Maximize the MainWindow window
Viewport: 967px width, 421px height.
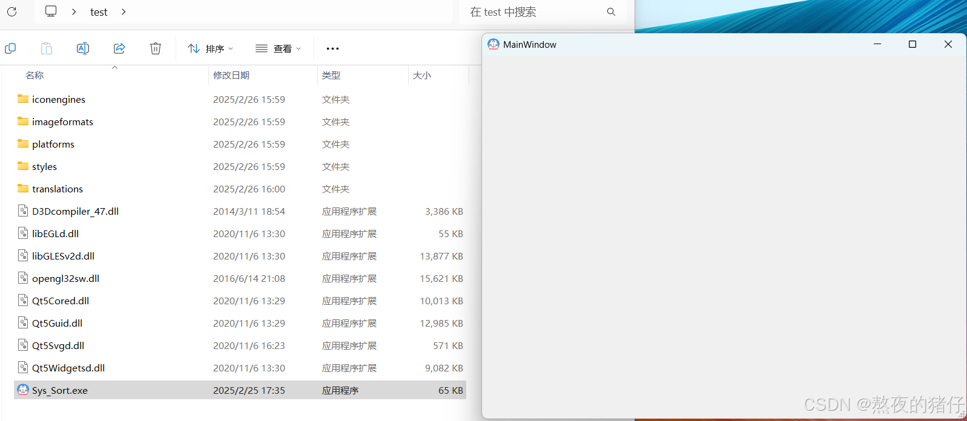[x=913, y=44]
